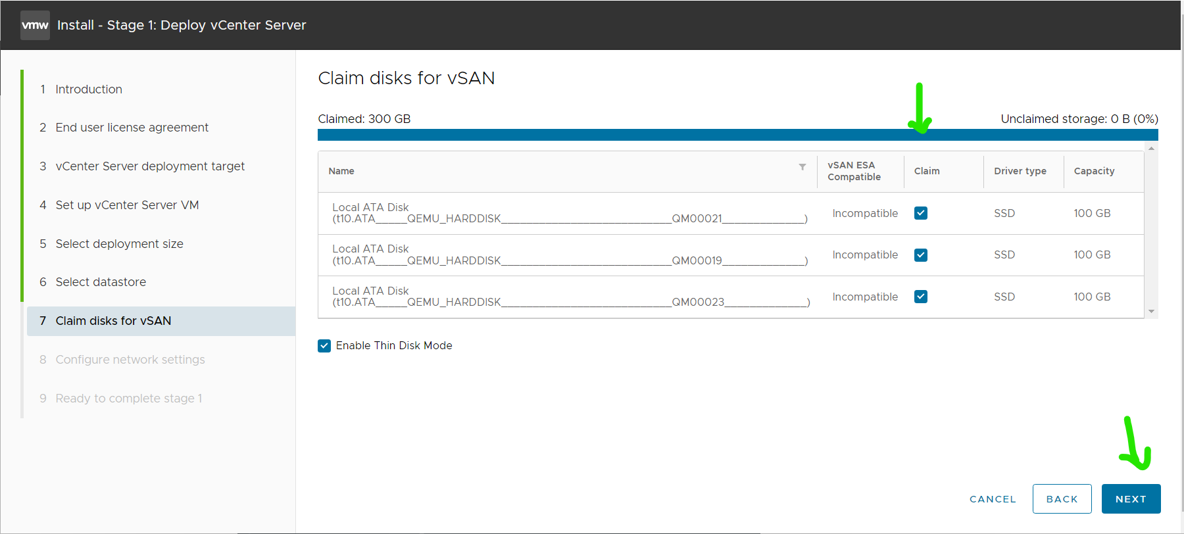Open Set up vCenter Server VM step
1184x534 pixels.
[127, 205]
